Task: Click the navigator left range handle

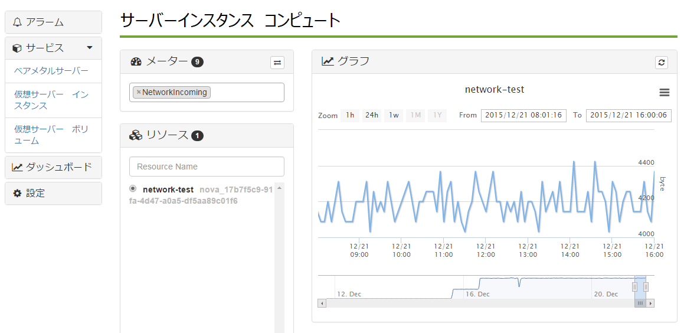Action: 634,287
